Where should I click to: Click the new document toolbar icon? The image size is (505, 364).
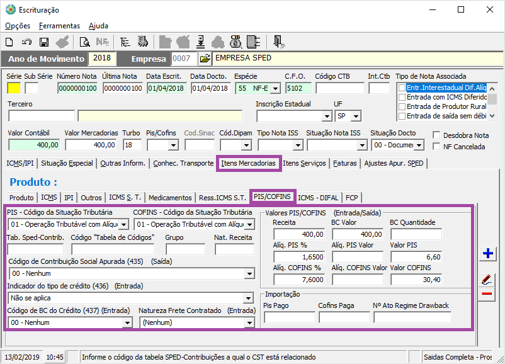coord(9,42)
